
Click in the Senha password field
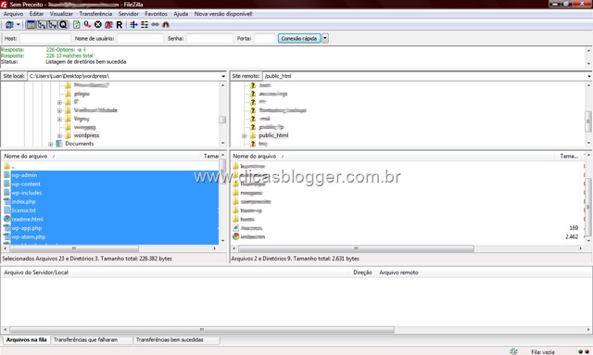[x=209, y=38]
